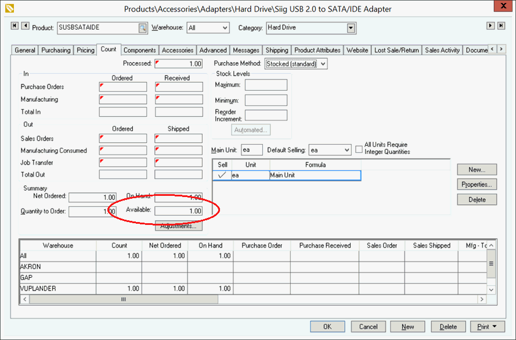
Task: Expand the Default Selling unit dropdown
Action: [x=347, y=151]
